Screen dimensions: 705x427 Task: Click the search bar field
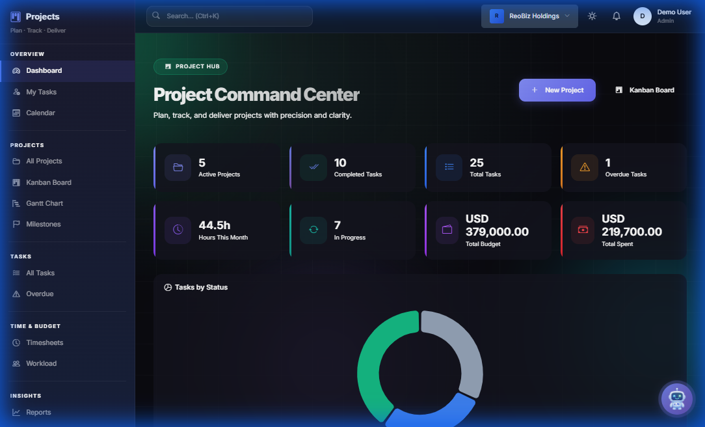(229, 16)
